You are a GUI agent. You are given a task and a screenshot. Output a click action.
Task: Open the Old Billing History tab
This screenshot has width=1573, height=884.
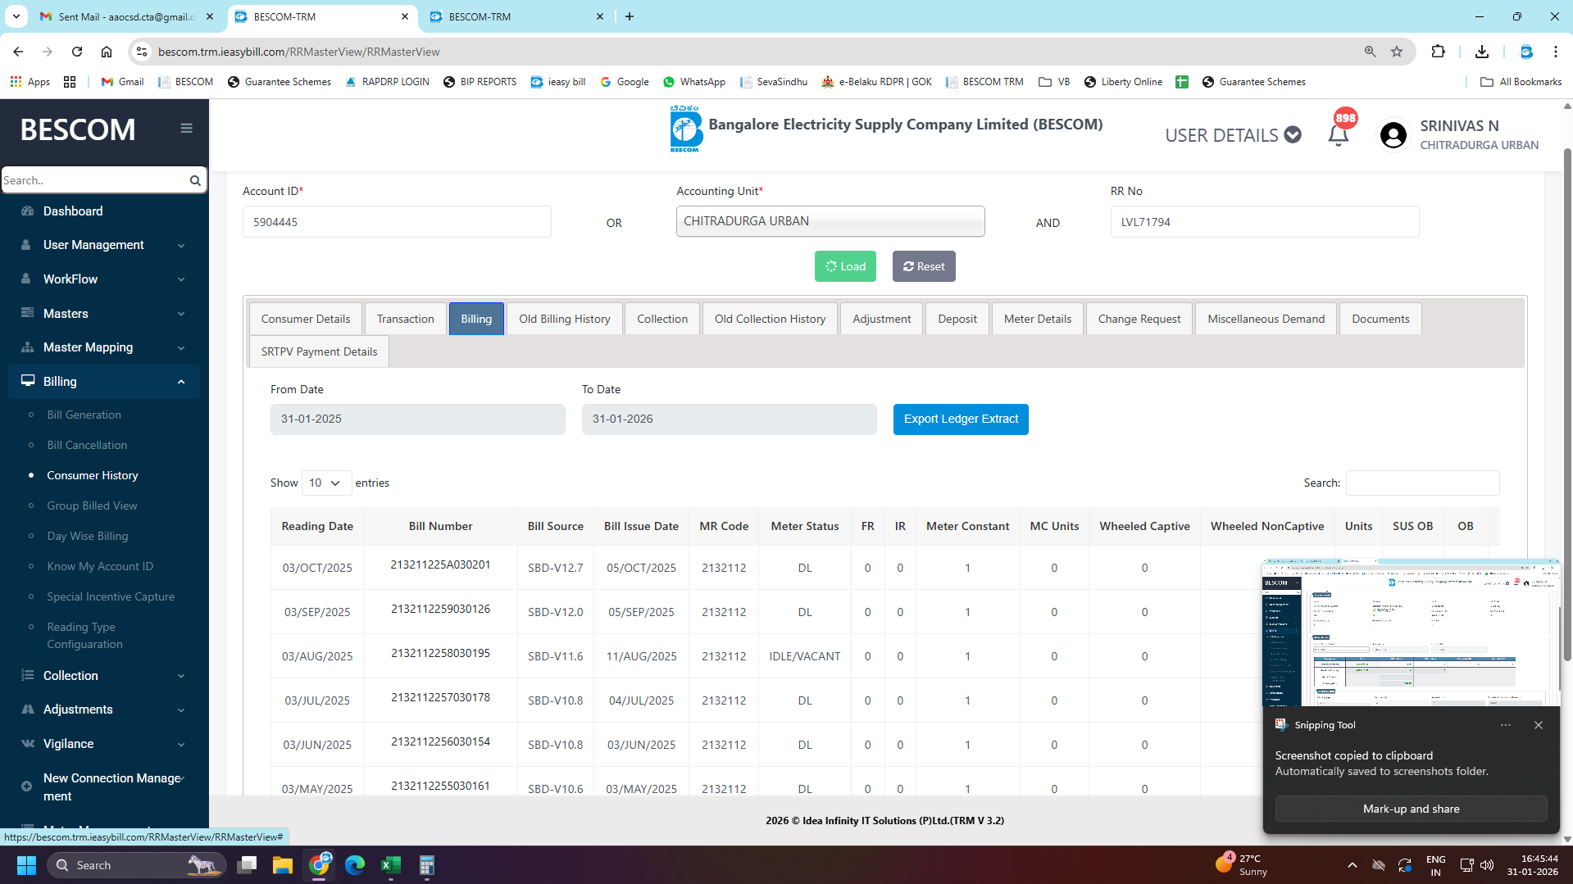tap(564, 319)
